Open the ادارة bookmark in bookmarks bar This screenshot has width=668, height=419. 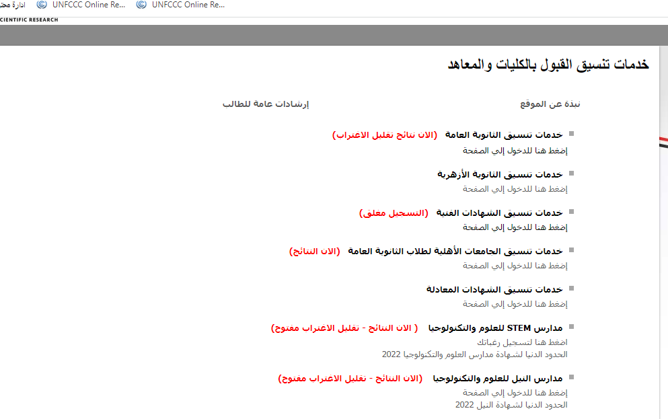tap(13, 5)
